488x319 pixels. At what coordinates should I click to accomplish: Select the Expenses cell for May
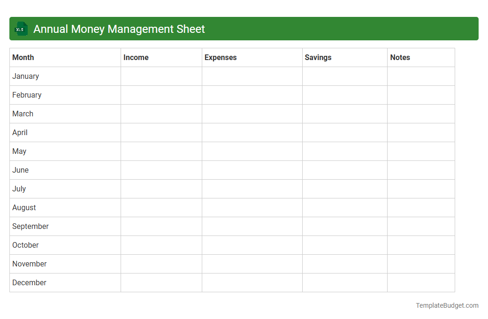[252, 151]
